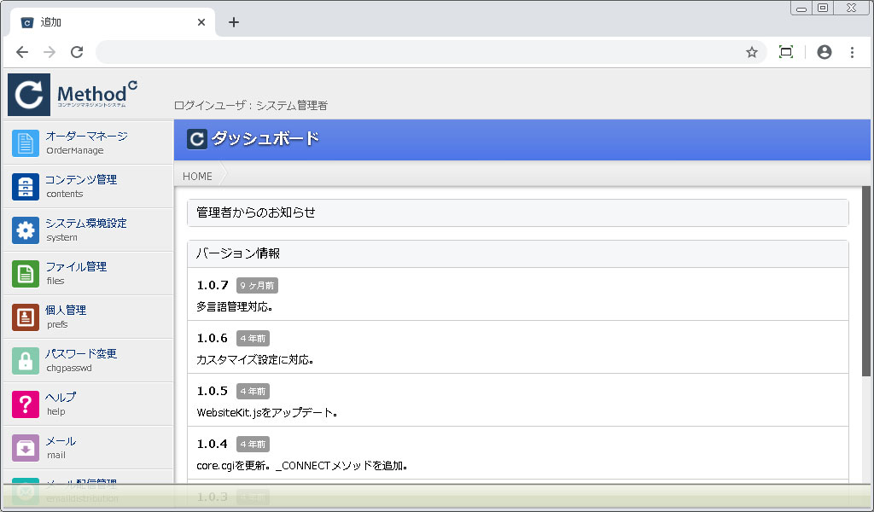Open a new browser tab

(x=234, y=22)
